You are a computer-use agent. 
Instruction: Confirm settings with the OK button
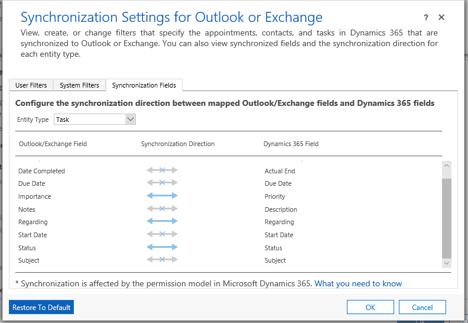(370, 307)
